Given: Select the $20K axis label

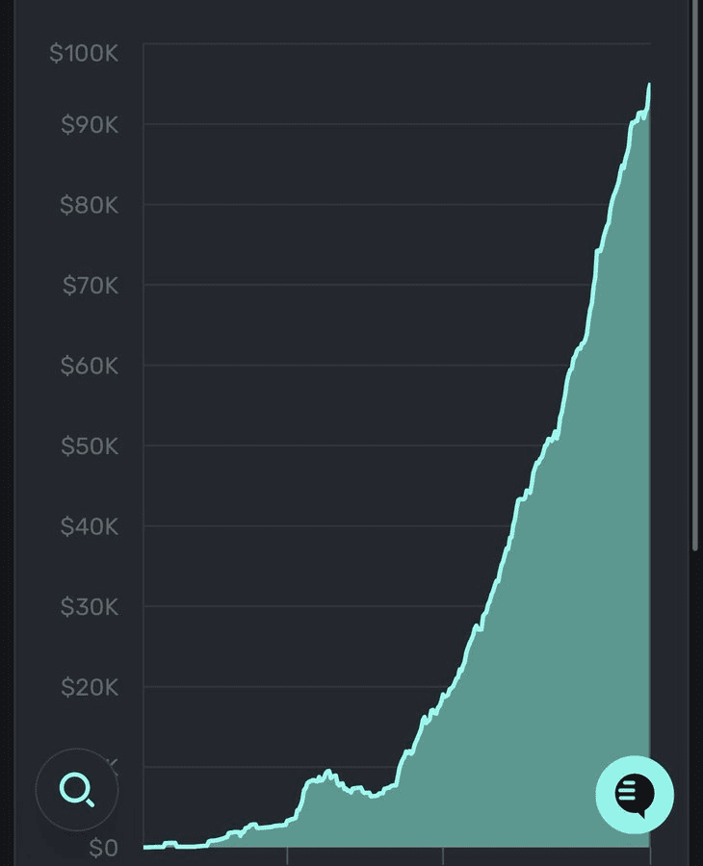Looking at the screenshot, I should (x=89, y=687).
